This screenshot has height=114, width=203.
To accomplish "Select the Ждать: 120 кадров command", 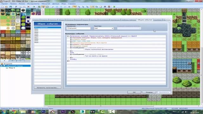I will click(x=116, y=44).
